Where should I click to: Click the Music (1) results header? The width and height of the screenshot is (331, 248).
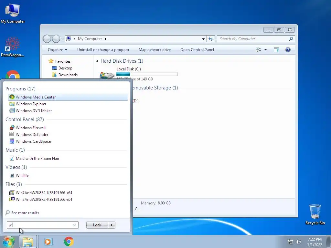(x=15, y=150)
